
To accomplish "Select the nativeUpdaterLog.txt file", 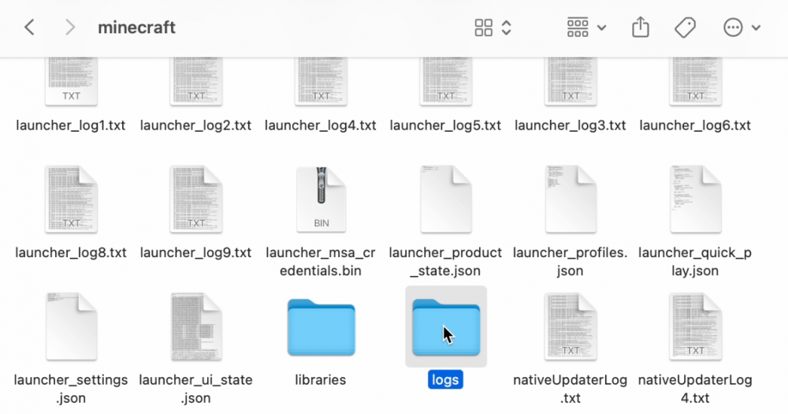I will [x=571, y=327].
